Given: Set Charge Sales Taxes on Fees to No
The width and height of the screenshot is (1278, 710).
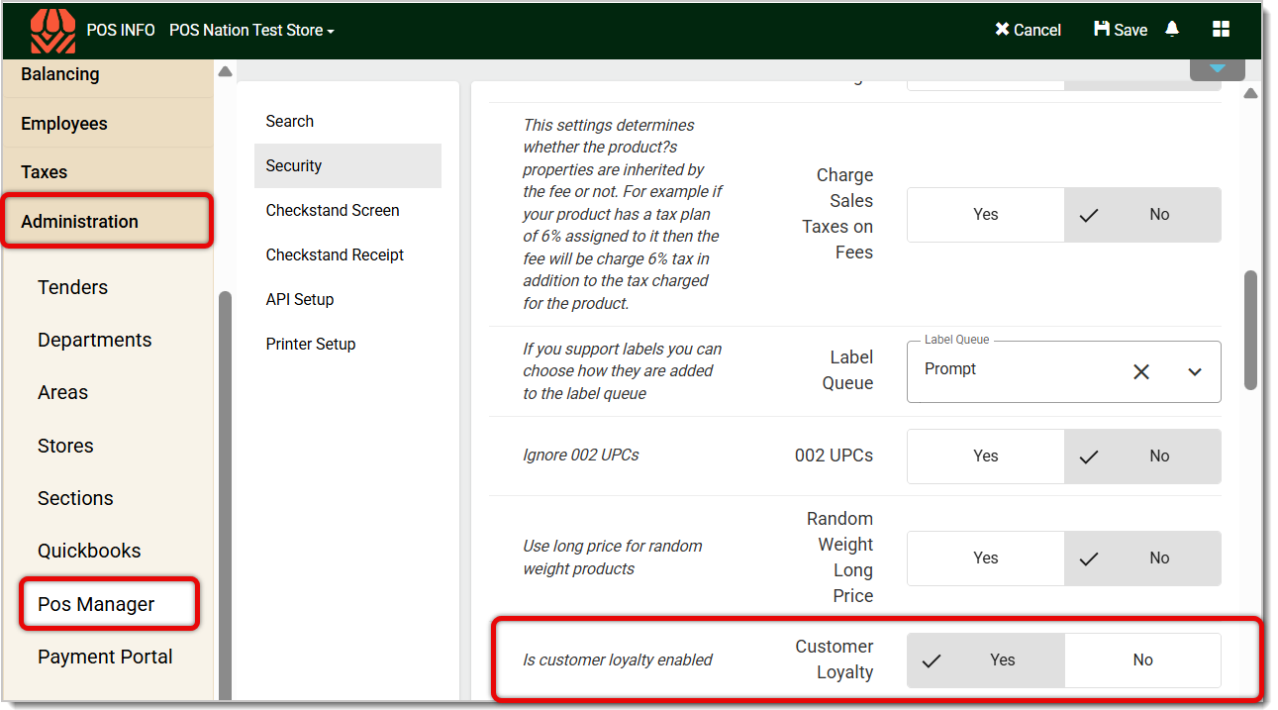Looking at the screenshot, I should click(1142, 214).
